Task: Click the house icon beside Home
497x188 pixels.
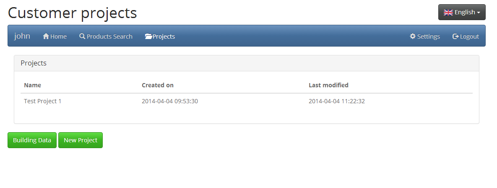Action: click(46, 36)
